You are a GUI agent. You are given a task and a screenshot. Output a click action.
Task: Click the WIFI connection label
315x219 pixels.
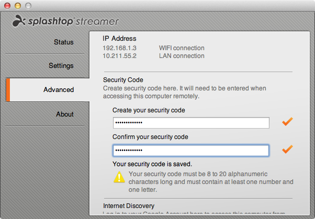182,48
